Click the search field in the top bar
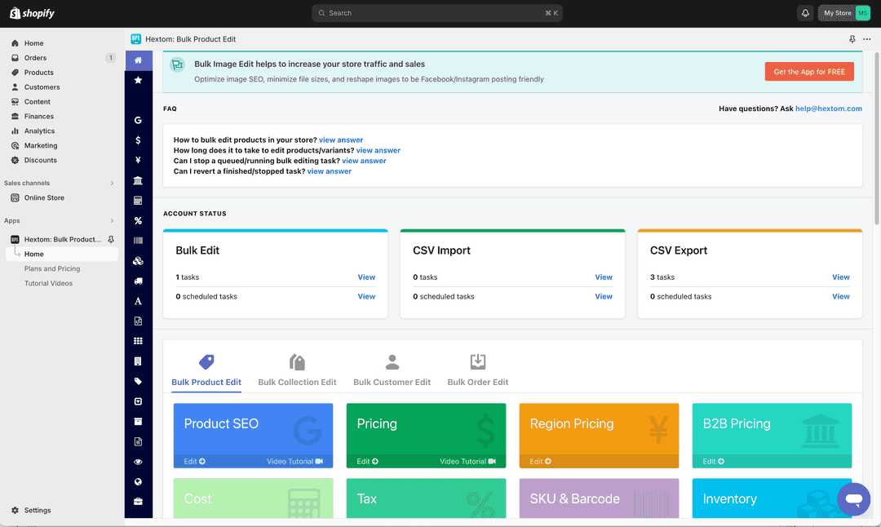The width and height of the screenshot is (881, 527). coord(436,13)
